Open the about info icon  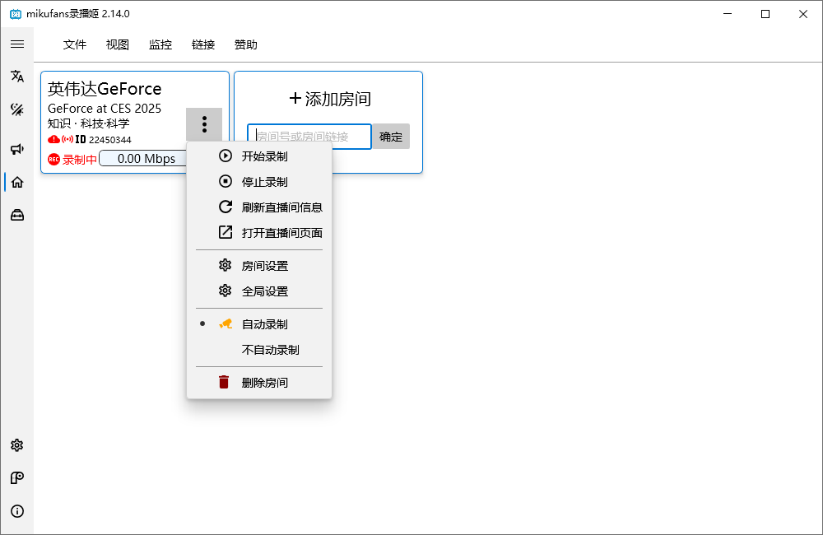(x=17, y=511)
